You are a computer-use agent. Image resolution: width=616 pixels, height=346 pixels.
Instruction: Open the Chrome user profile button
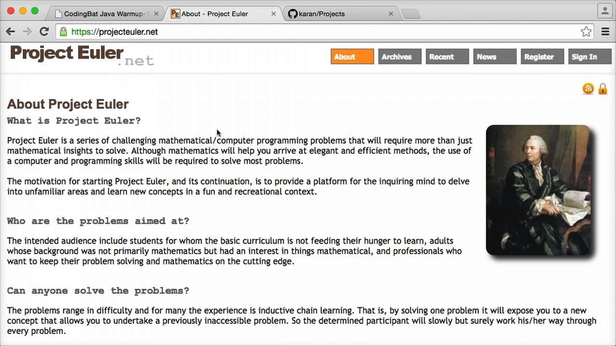604,11
